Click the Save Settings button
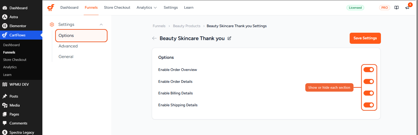The image size is (418, 135). click(365, 38)
